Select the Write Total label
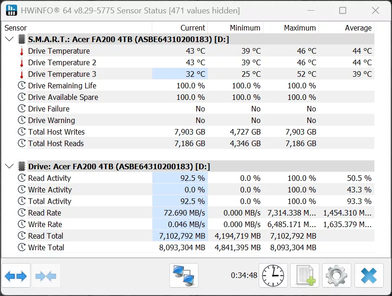This screenshot has height=296, width=392. [46, 247]
